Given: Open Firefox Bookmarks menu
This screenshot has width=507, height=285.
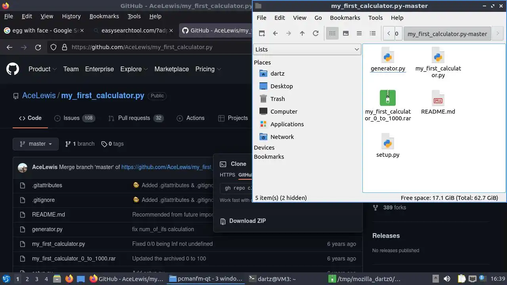Looking at the screenshot, I should [x=104, y=16].
